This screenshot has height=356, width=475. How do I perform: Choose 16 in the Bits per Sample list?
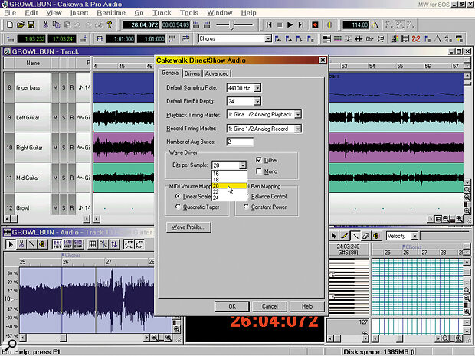pyautogui.click(x=229, y=174)
